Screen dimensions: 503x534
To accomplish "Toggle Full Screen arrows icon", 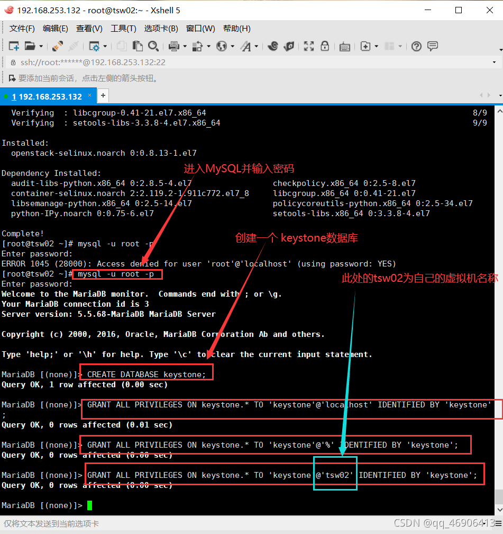I will tap(309, 46).
